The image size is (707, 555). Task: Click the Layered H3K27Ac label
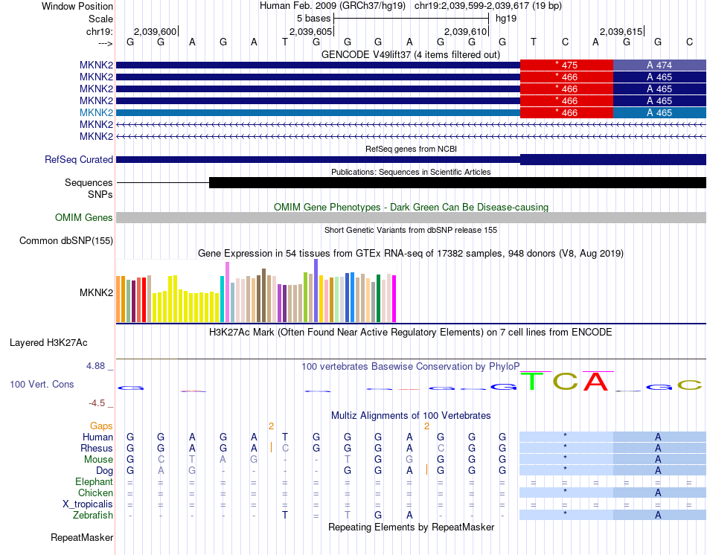click(x=48, y=343)
